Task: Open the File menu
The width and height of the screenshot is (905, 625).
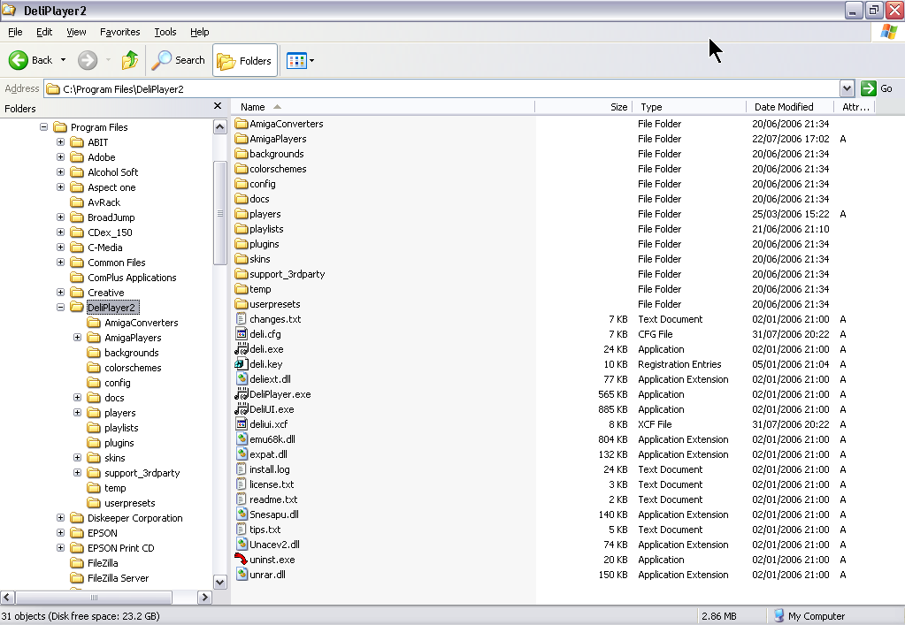Action: pos(16,32)
